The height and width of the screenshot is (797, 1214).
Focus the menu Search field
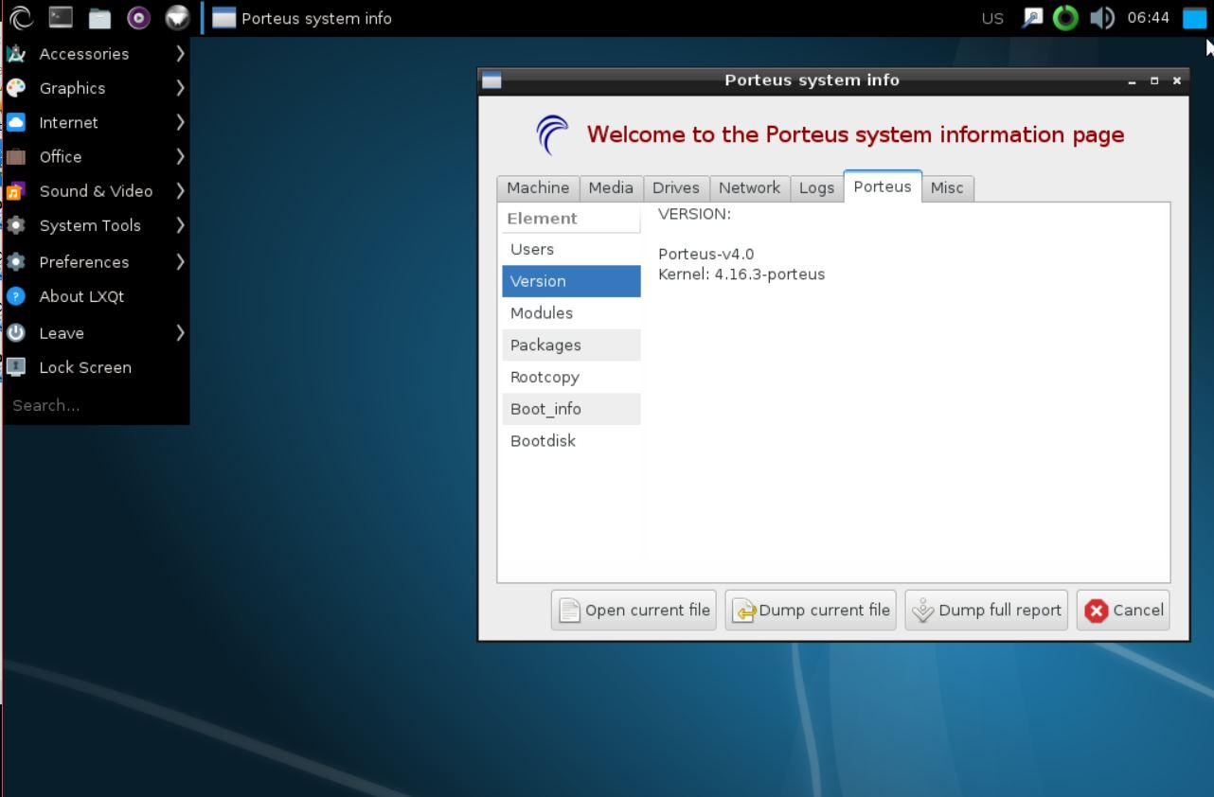pos(96,405)
